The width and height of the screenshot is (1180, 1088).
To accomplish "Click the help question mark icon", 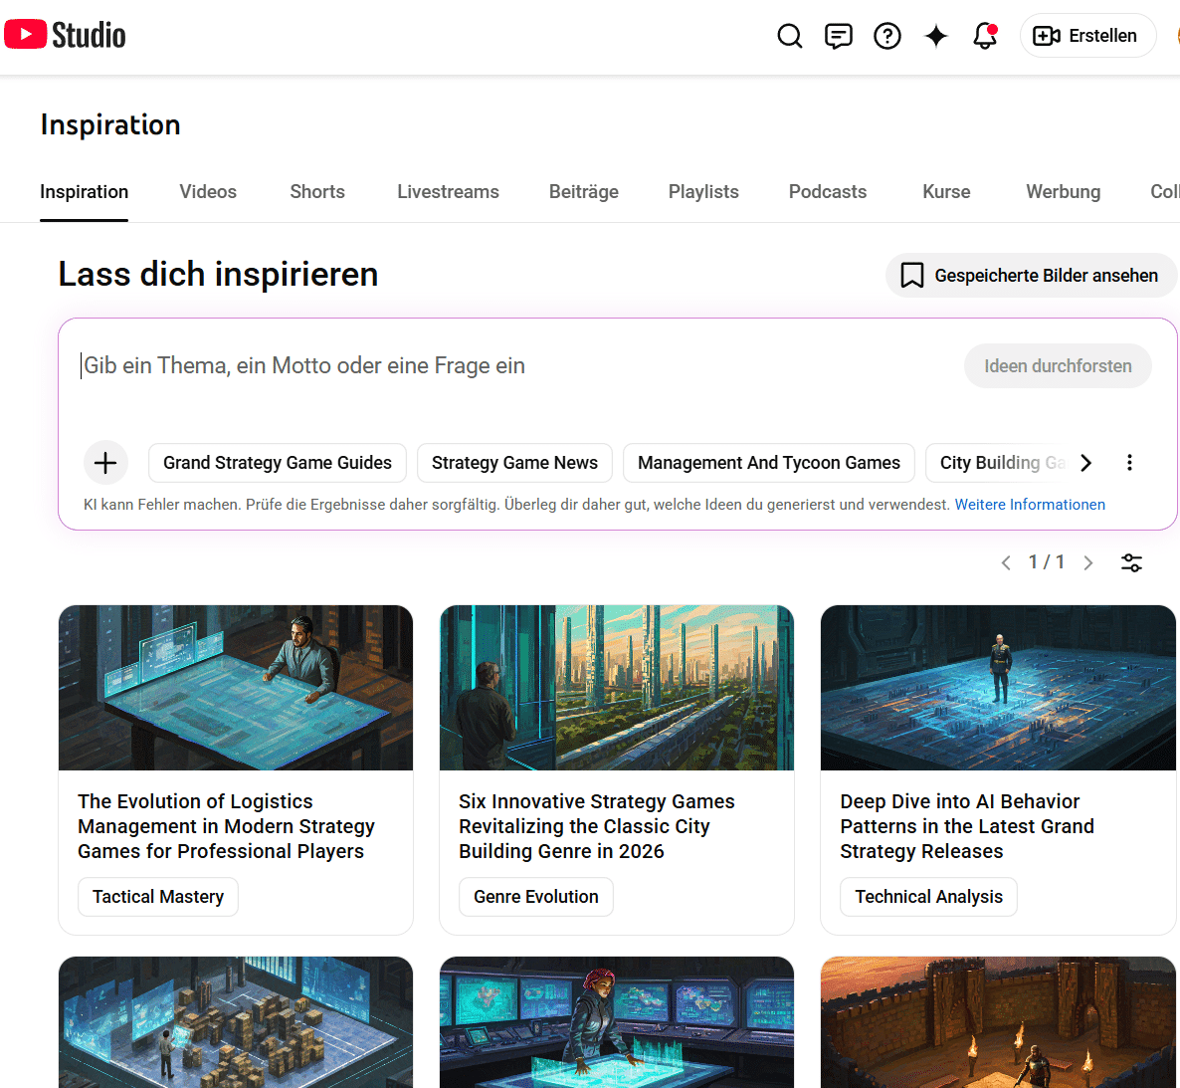I will (x=886, y=37).
